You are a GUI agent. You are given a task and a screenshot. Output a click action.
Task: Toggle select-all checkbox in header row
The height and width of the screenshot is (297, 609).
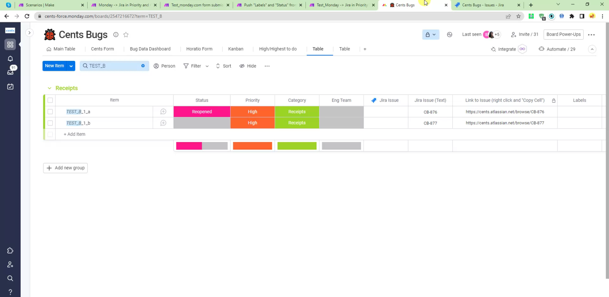coord(50,100)
